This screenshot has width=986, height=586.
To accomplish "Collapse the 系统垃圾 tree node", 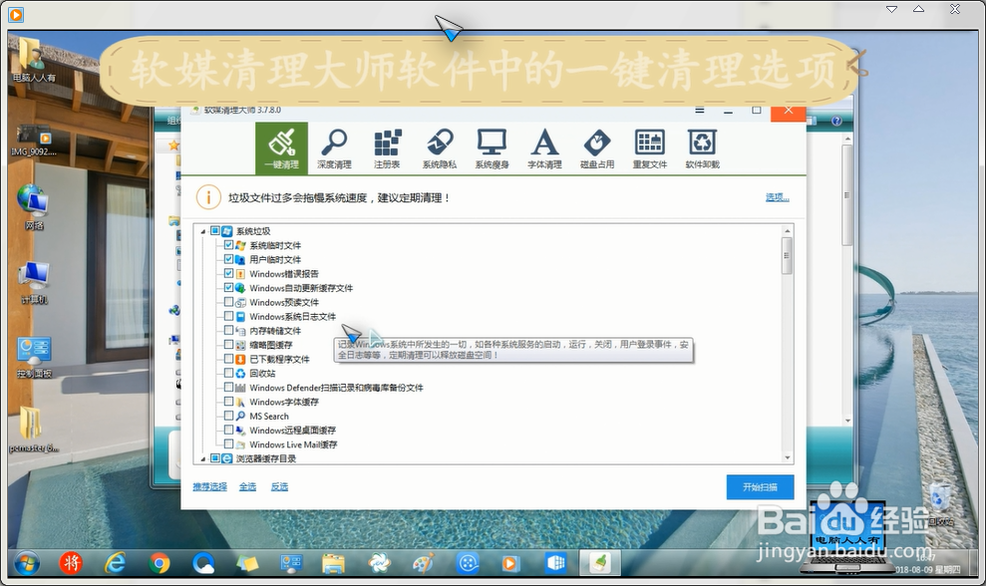I will pyautogui.click(x=203, y=231).
